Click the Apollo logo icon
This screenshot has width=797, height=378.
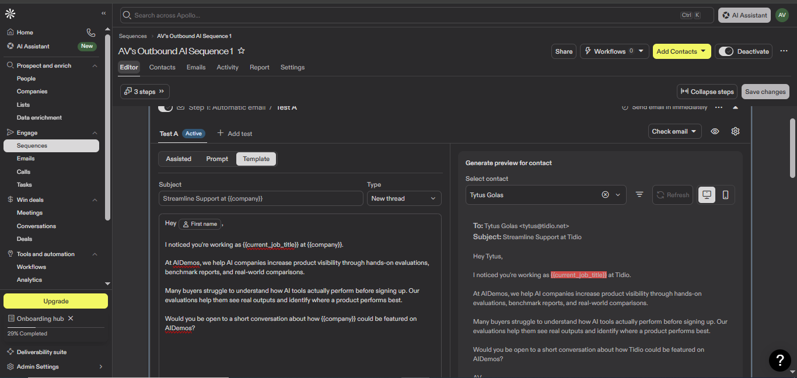(x=11, y=14)
